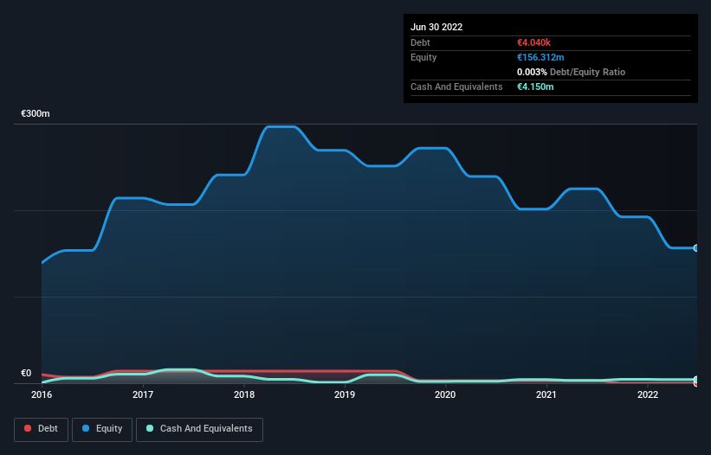Click the Equity row label in tooltip
Viewport: 711px width, 455px height.
point(423,57)
